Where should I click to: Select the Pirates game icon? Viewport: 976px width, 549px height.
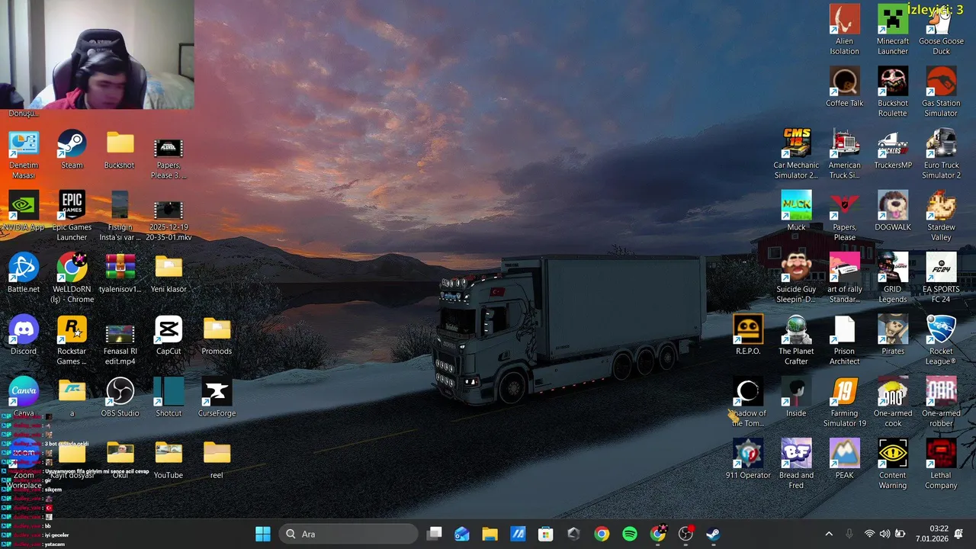pos(893,335)
